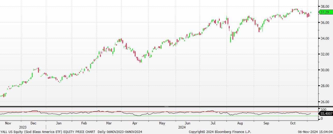Click the Jan month label on the time axis
The height and width of the screenshot is (134, 333).
pos(59,123)
